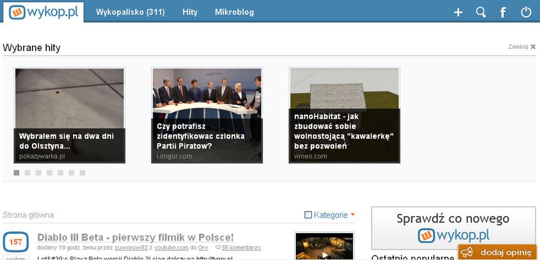Image resolution: width=540 pixels, height=260 pixels.
Task: Open the Wykopalisko (311) tab
Action: coord(130,12)
